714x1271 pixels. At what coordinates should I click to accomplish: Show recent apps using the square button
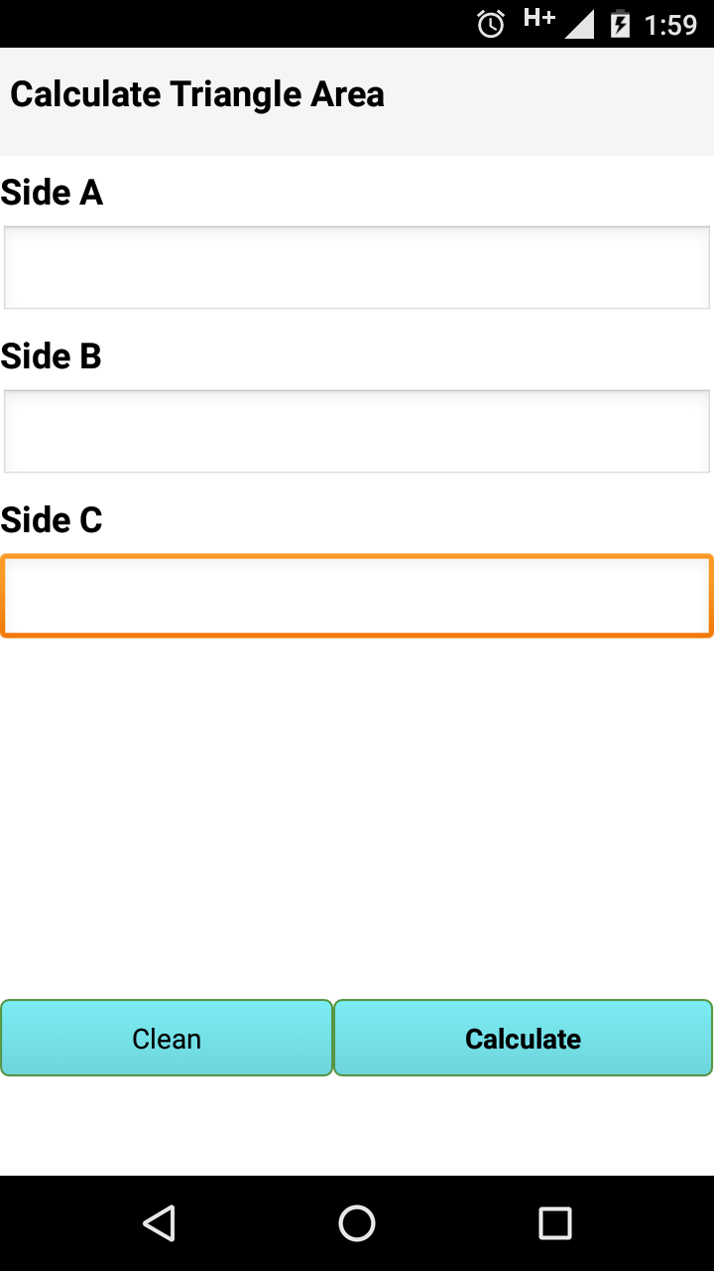tap(555, 1223)
